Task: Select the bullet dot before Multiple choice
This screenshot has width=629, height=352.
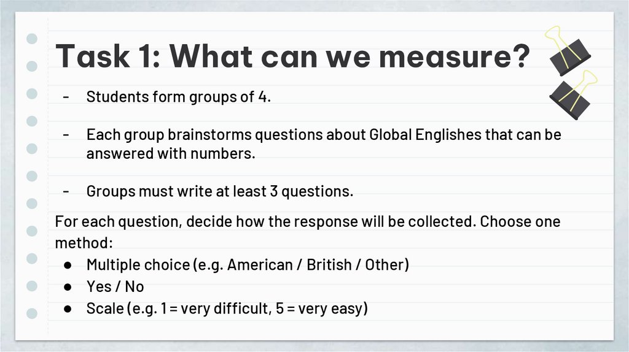Action: pos(68,265)
